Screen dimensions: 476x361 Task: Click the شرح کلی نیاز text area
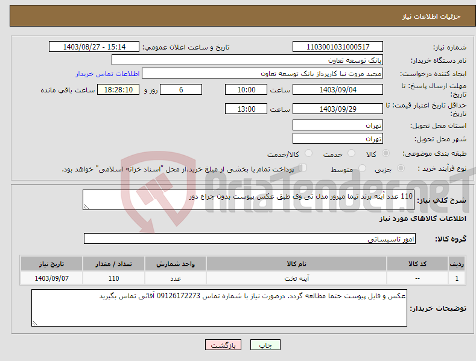point(249,200)
